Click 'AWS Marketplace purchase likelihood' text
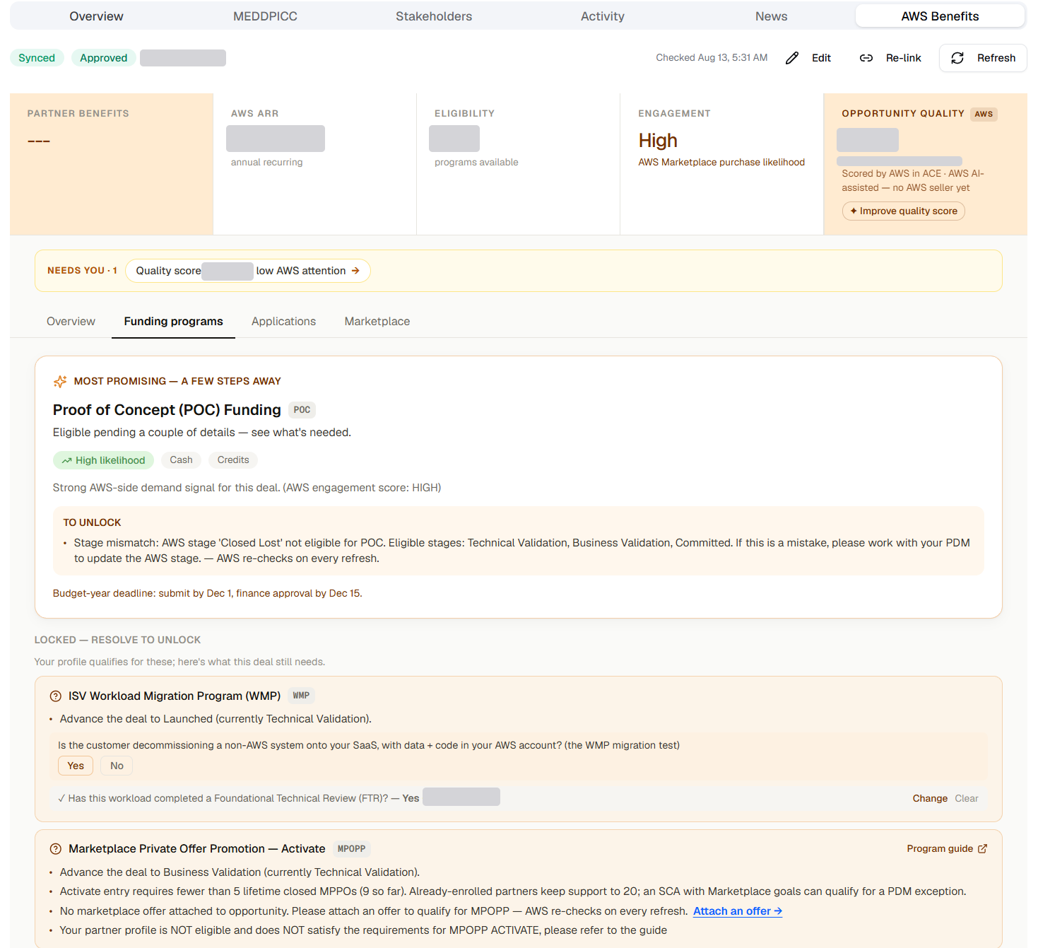 (721, 163)
